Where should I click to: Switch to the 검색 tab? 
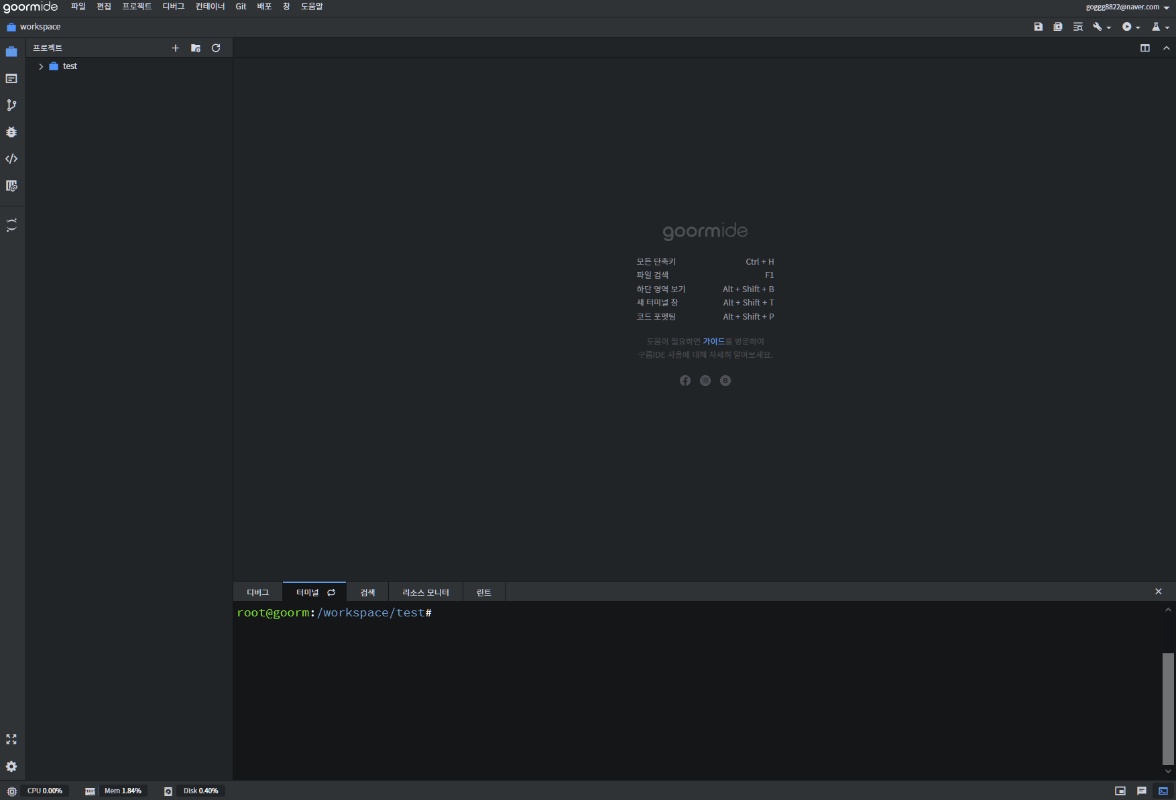coord(367,592)
